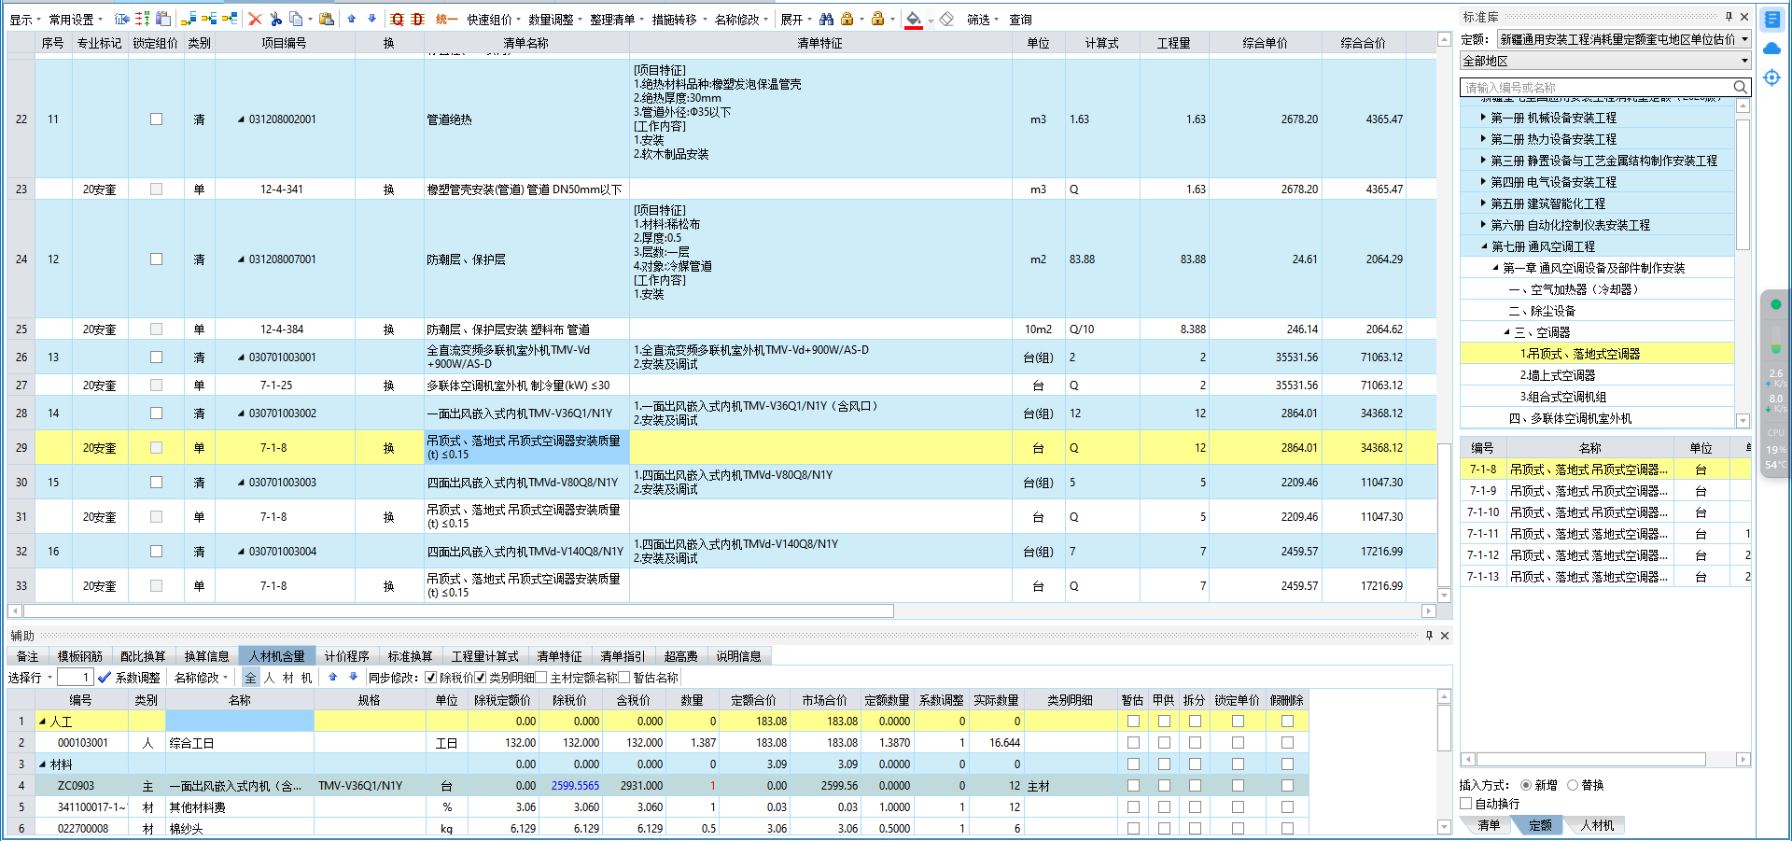1792x841 pixels.
Task: Open the 数量调整 dropdown
Action: click(x=555, y=19)
